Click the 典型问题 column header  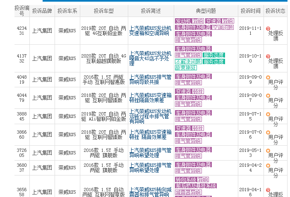pos(206,11)
